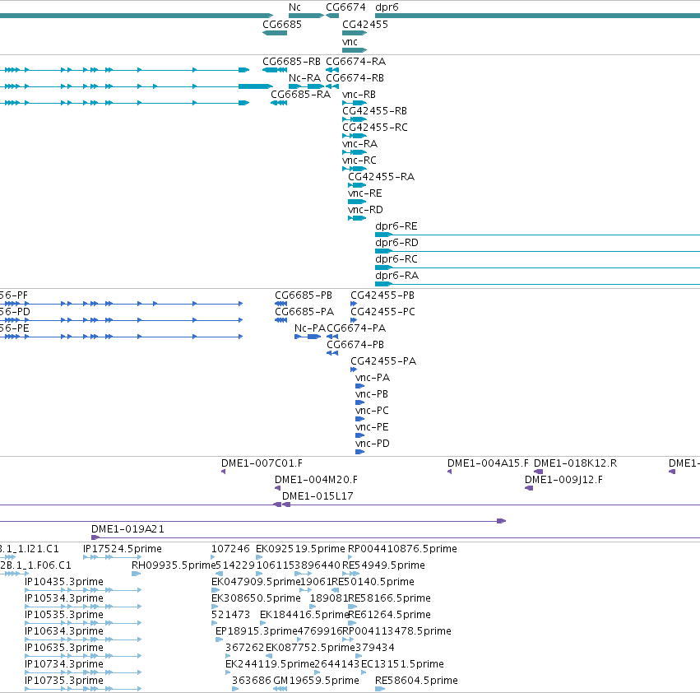The image size is (700, 693).
Task: Select transcript dpr6-RC
Action: (x=396, y=259)
